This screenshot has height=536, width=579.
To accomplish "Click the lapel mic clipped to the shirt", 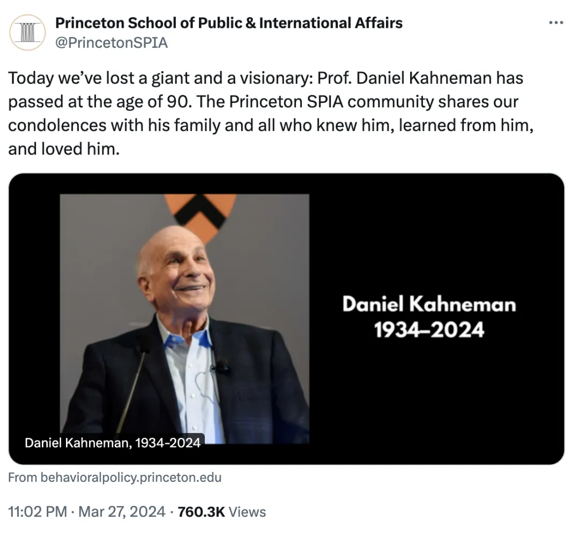I will [221, 368].
